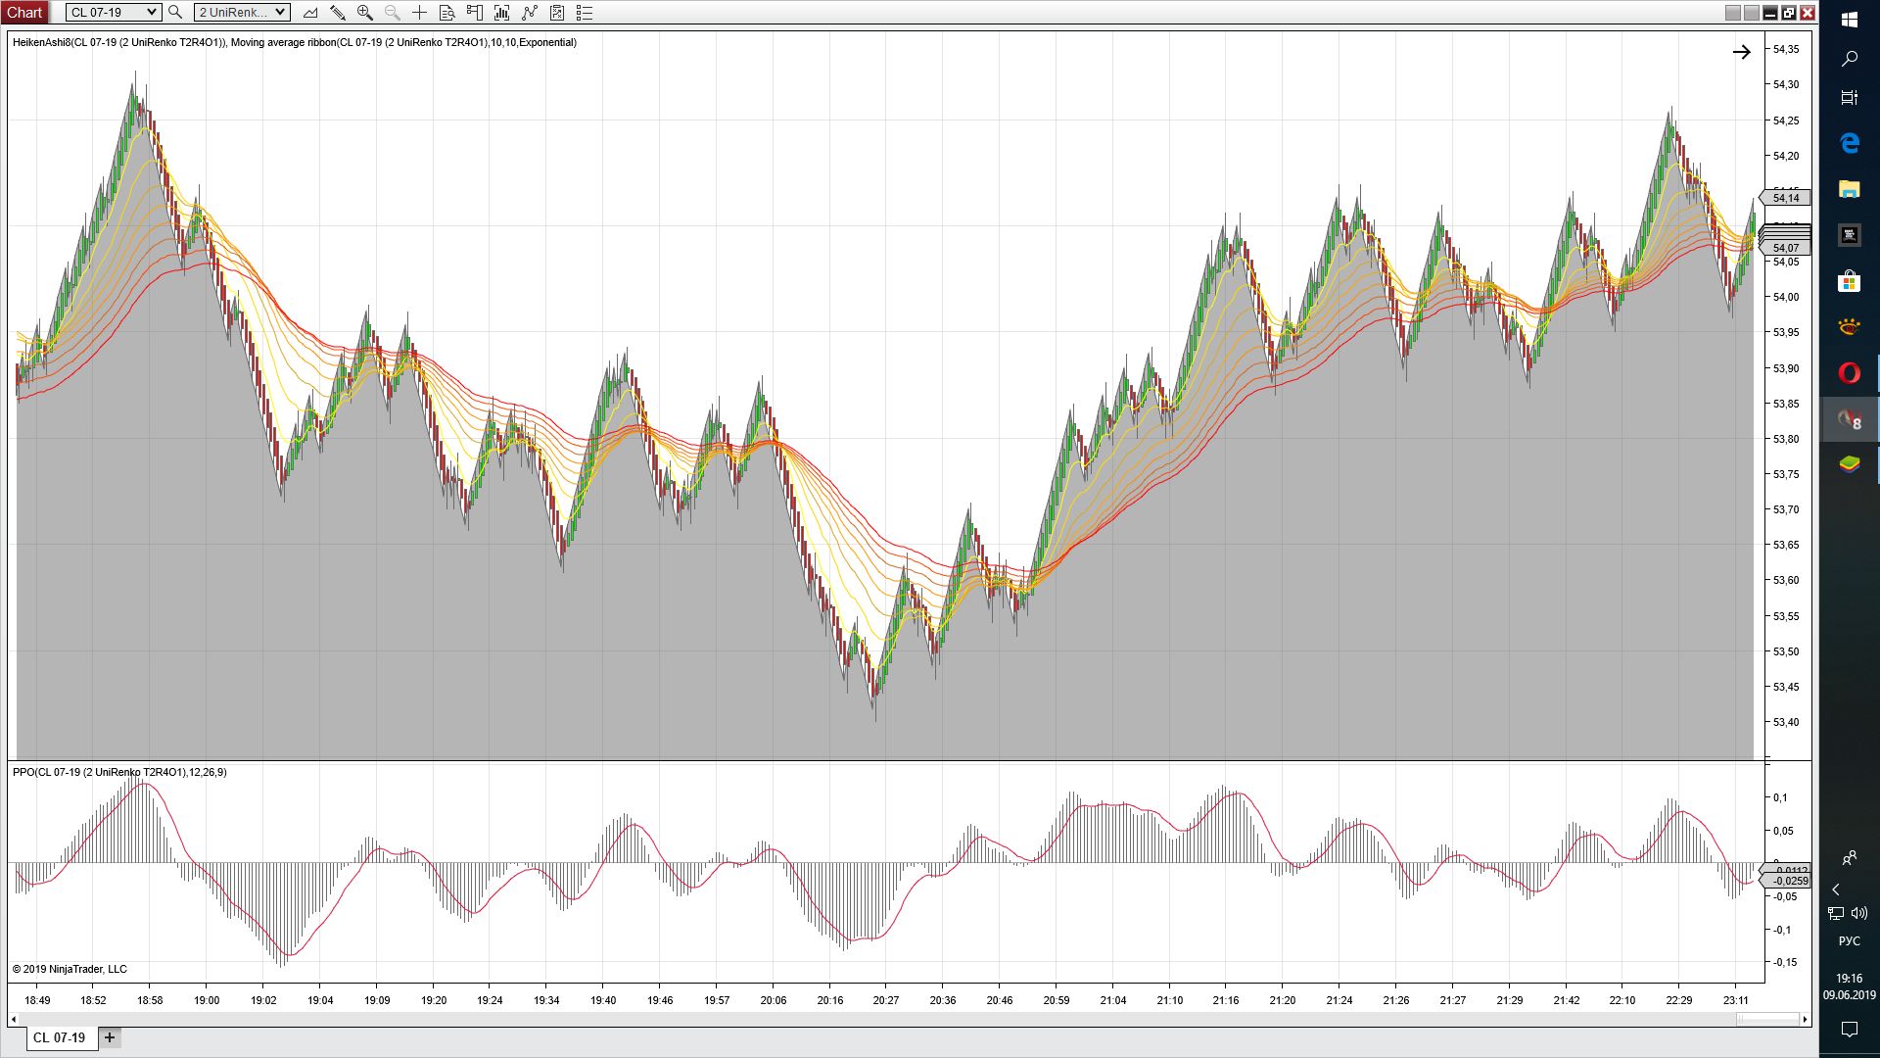This screenshot has height=1058, width=1880.
Task: Click the horizontal scrollbar left arrow
Action: tap(14, 1020)
